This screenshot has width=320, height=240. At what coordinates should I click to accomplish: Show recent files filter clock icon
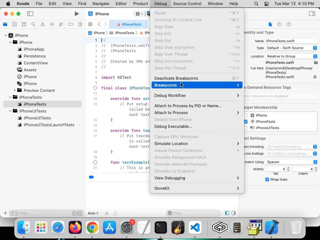pos(74,213)
